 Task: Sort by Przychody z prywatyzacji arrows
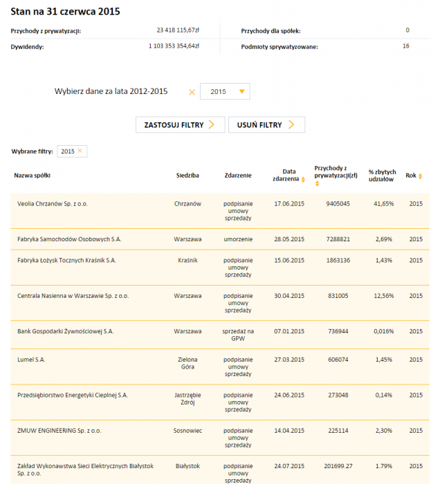pyautogui.click(x=317, y=184)
